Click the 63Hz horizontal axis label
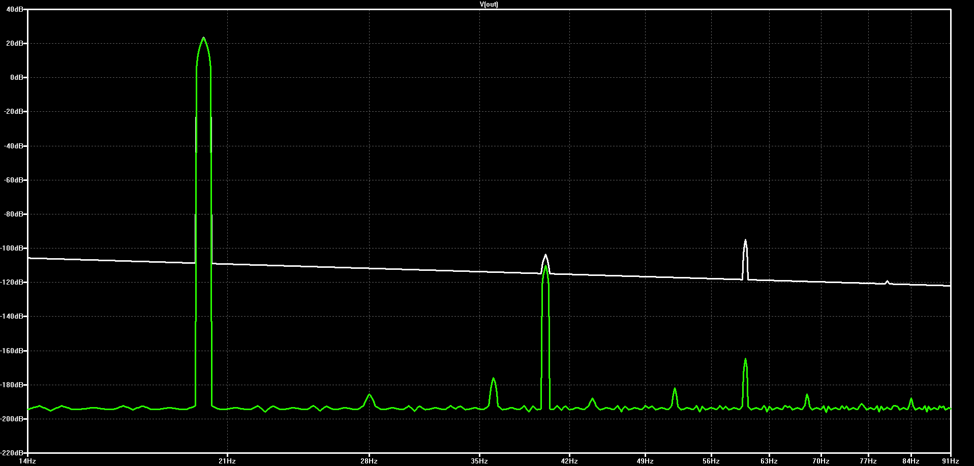Viewport: 974px width, 466px height. pyautogui.click(x=769, y=461)
